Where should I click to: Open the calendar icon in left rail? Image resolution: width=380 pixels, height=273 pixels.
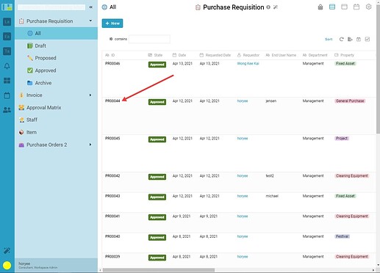point(7,95)
